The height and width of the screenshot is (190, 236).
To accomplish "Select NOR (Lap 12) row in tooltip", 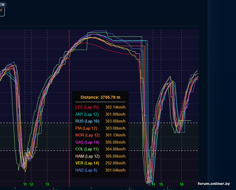I will point(100,135).
